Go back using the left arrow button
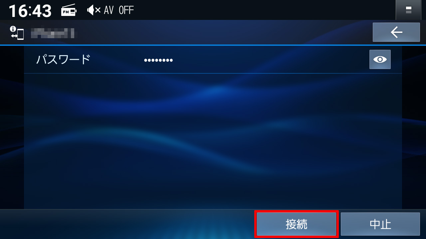The image size is (426, 239). (x=396, y=32)
